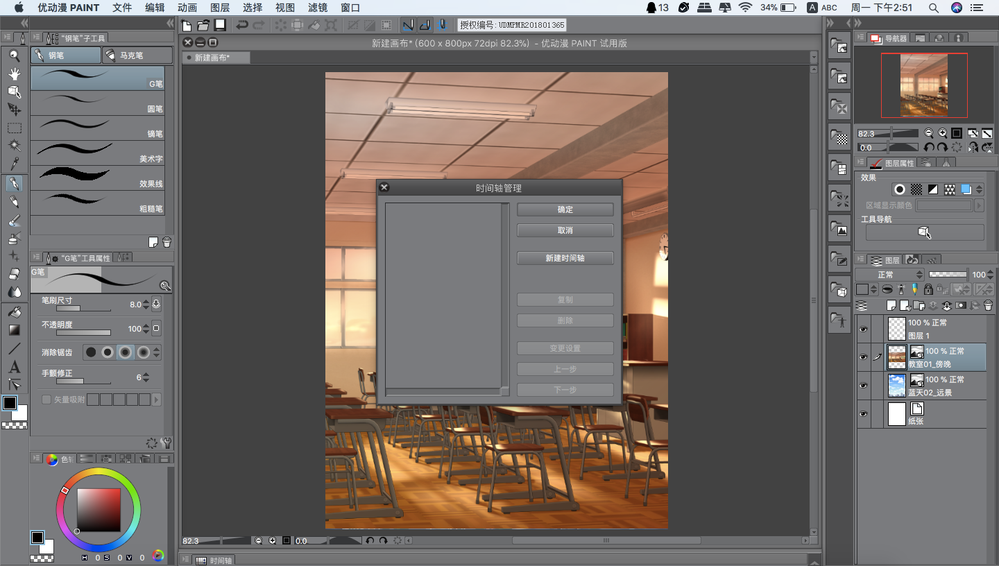
Task: Adjust the opacity 100 stepper arrows
Action: (x=146, y=329)
